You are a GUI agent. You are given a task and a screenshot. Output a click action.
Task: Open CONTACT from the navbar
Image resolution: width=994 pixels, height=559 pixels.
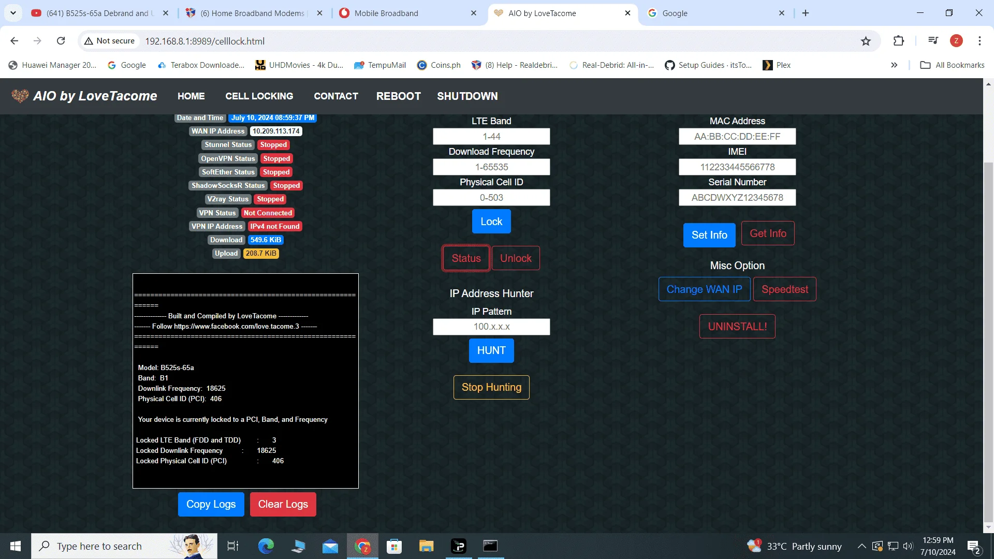click(336, 96)
